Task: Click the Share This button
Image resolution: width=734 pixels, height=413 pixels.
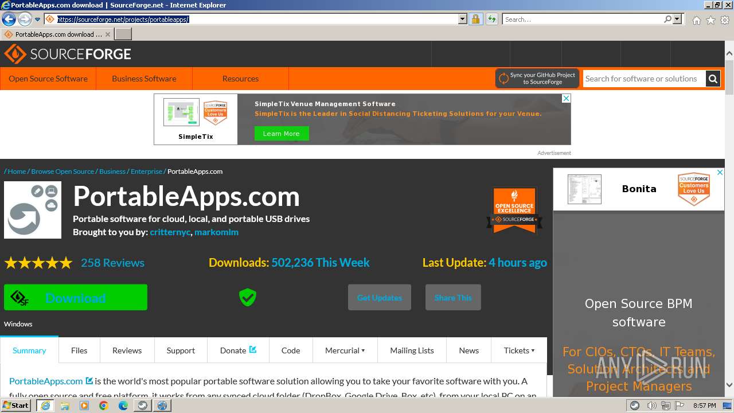Action: tap(453, 297)
